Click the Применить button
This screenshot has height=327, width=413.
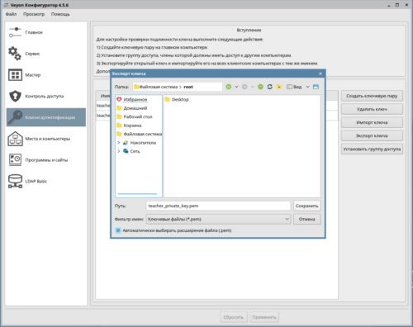pyautogui.click(x=264, y=317)
